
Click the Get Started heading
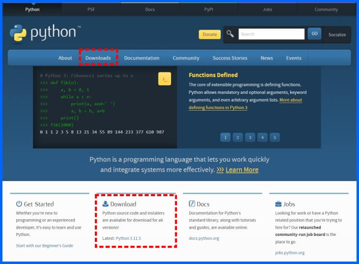pos(39,204)
